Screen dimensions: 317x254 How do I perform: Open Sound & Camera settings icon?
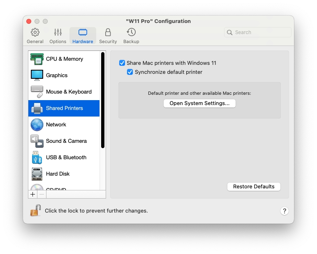[x=37, y=141]
